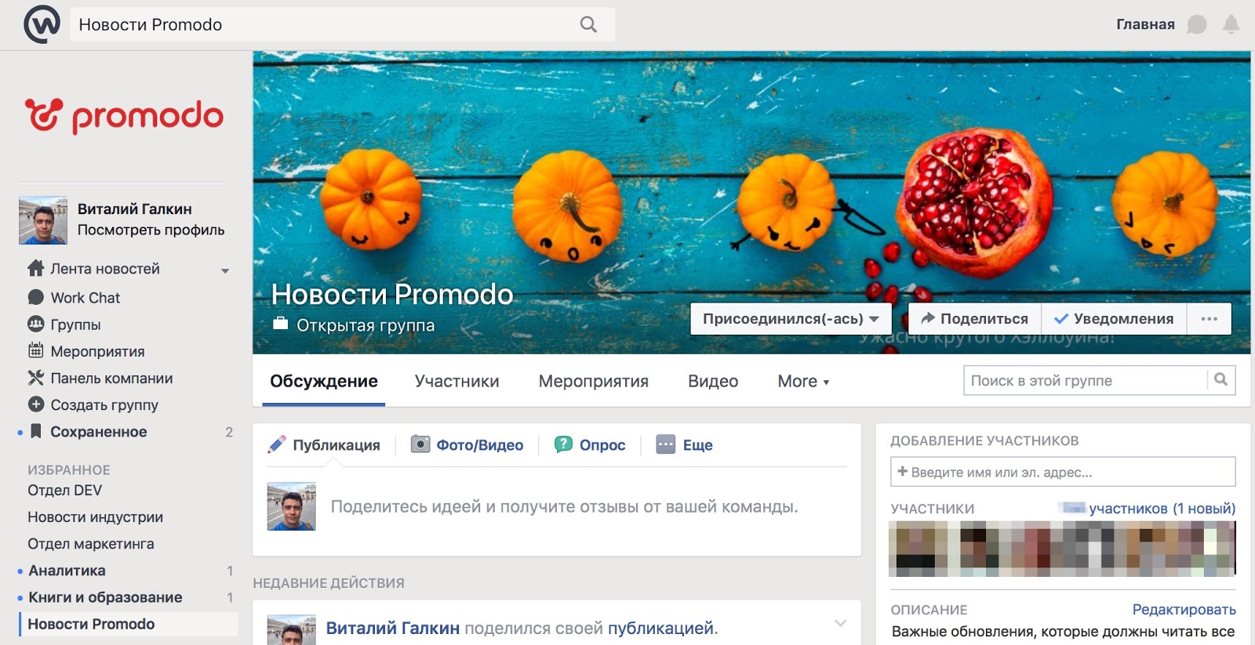Open the Присоединился(-ась) dropdown
1255x645 pixels.
[x=791, y=318]
